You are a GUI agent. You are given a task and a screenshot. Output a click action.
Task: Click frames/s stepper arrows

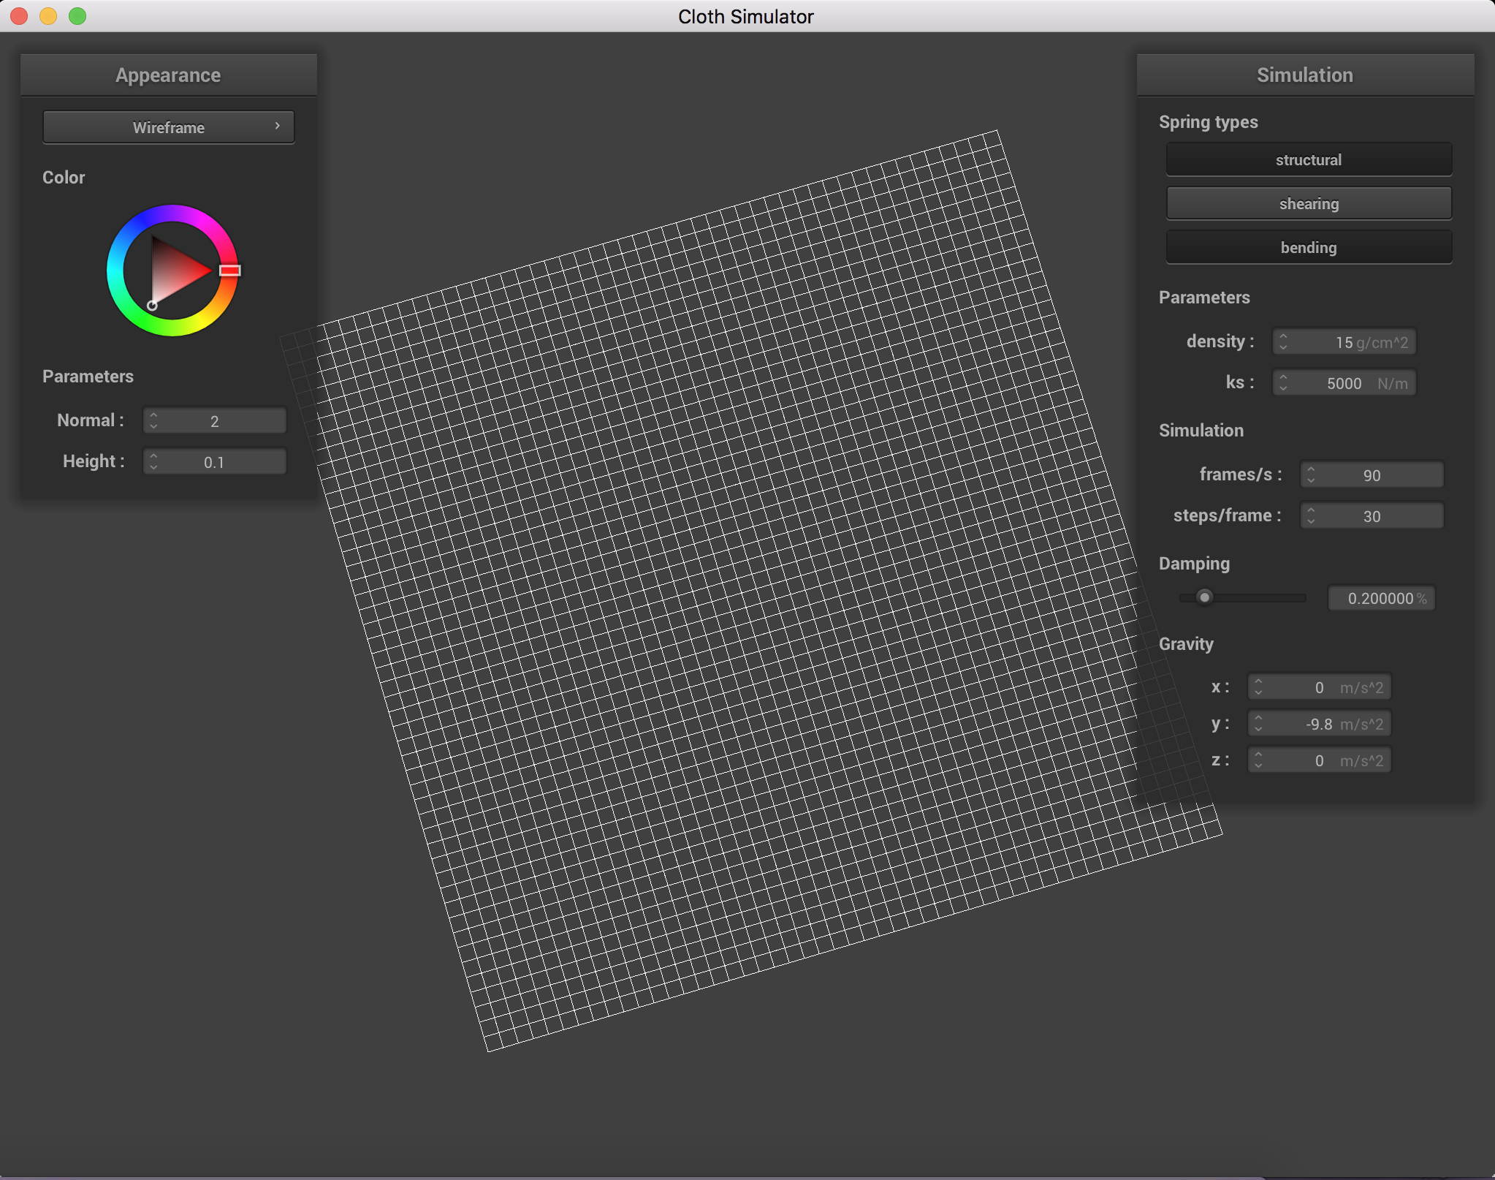click(x=1311, y=474)
